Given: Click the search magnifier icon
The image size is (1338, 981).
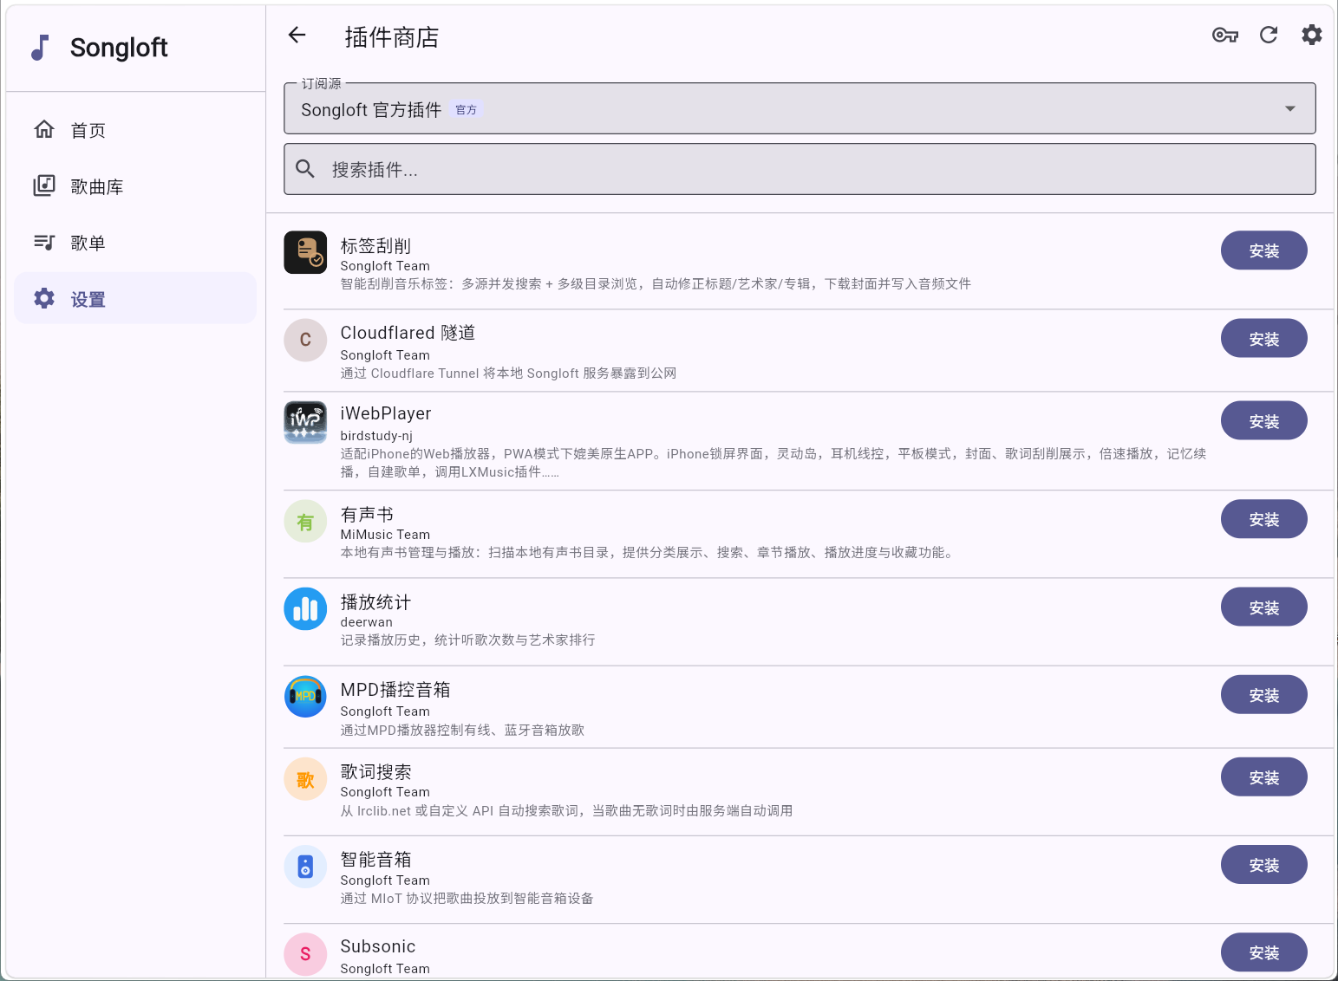Looking at the screenshot, I should (305, 169).
